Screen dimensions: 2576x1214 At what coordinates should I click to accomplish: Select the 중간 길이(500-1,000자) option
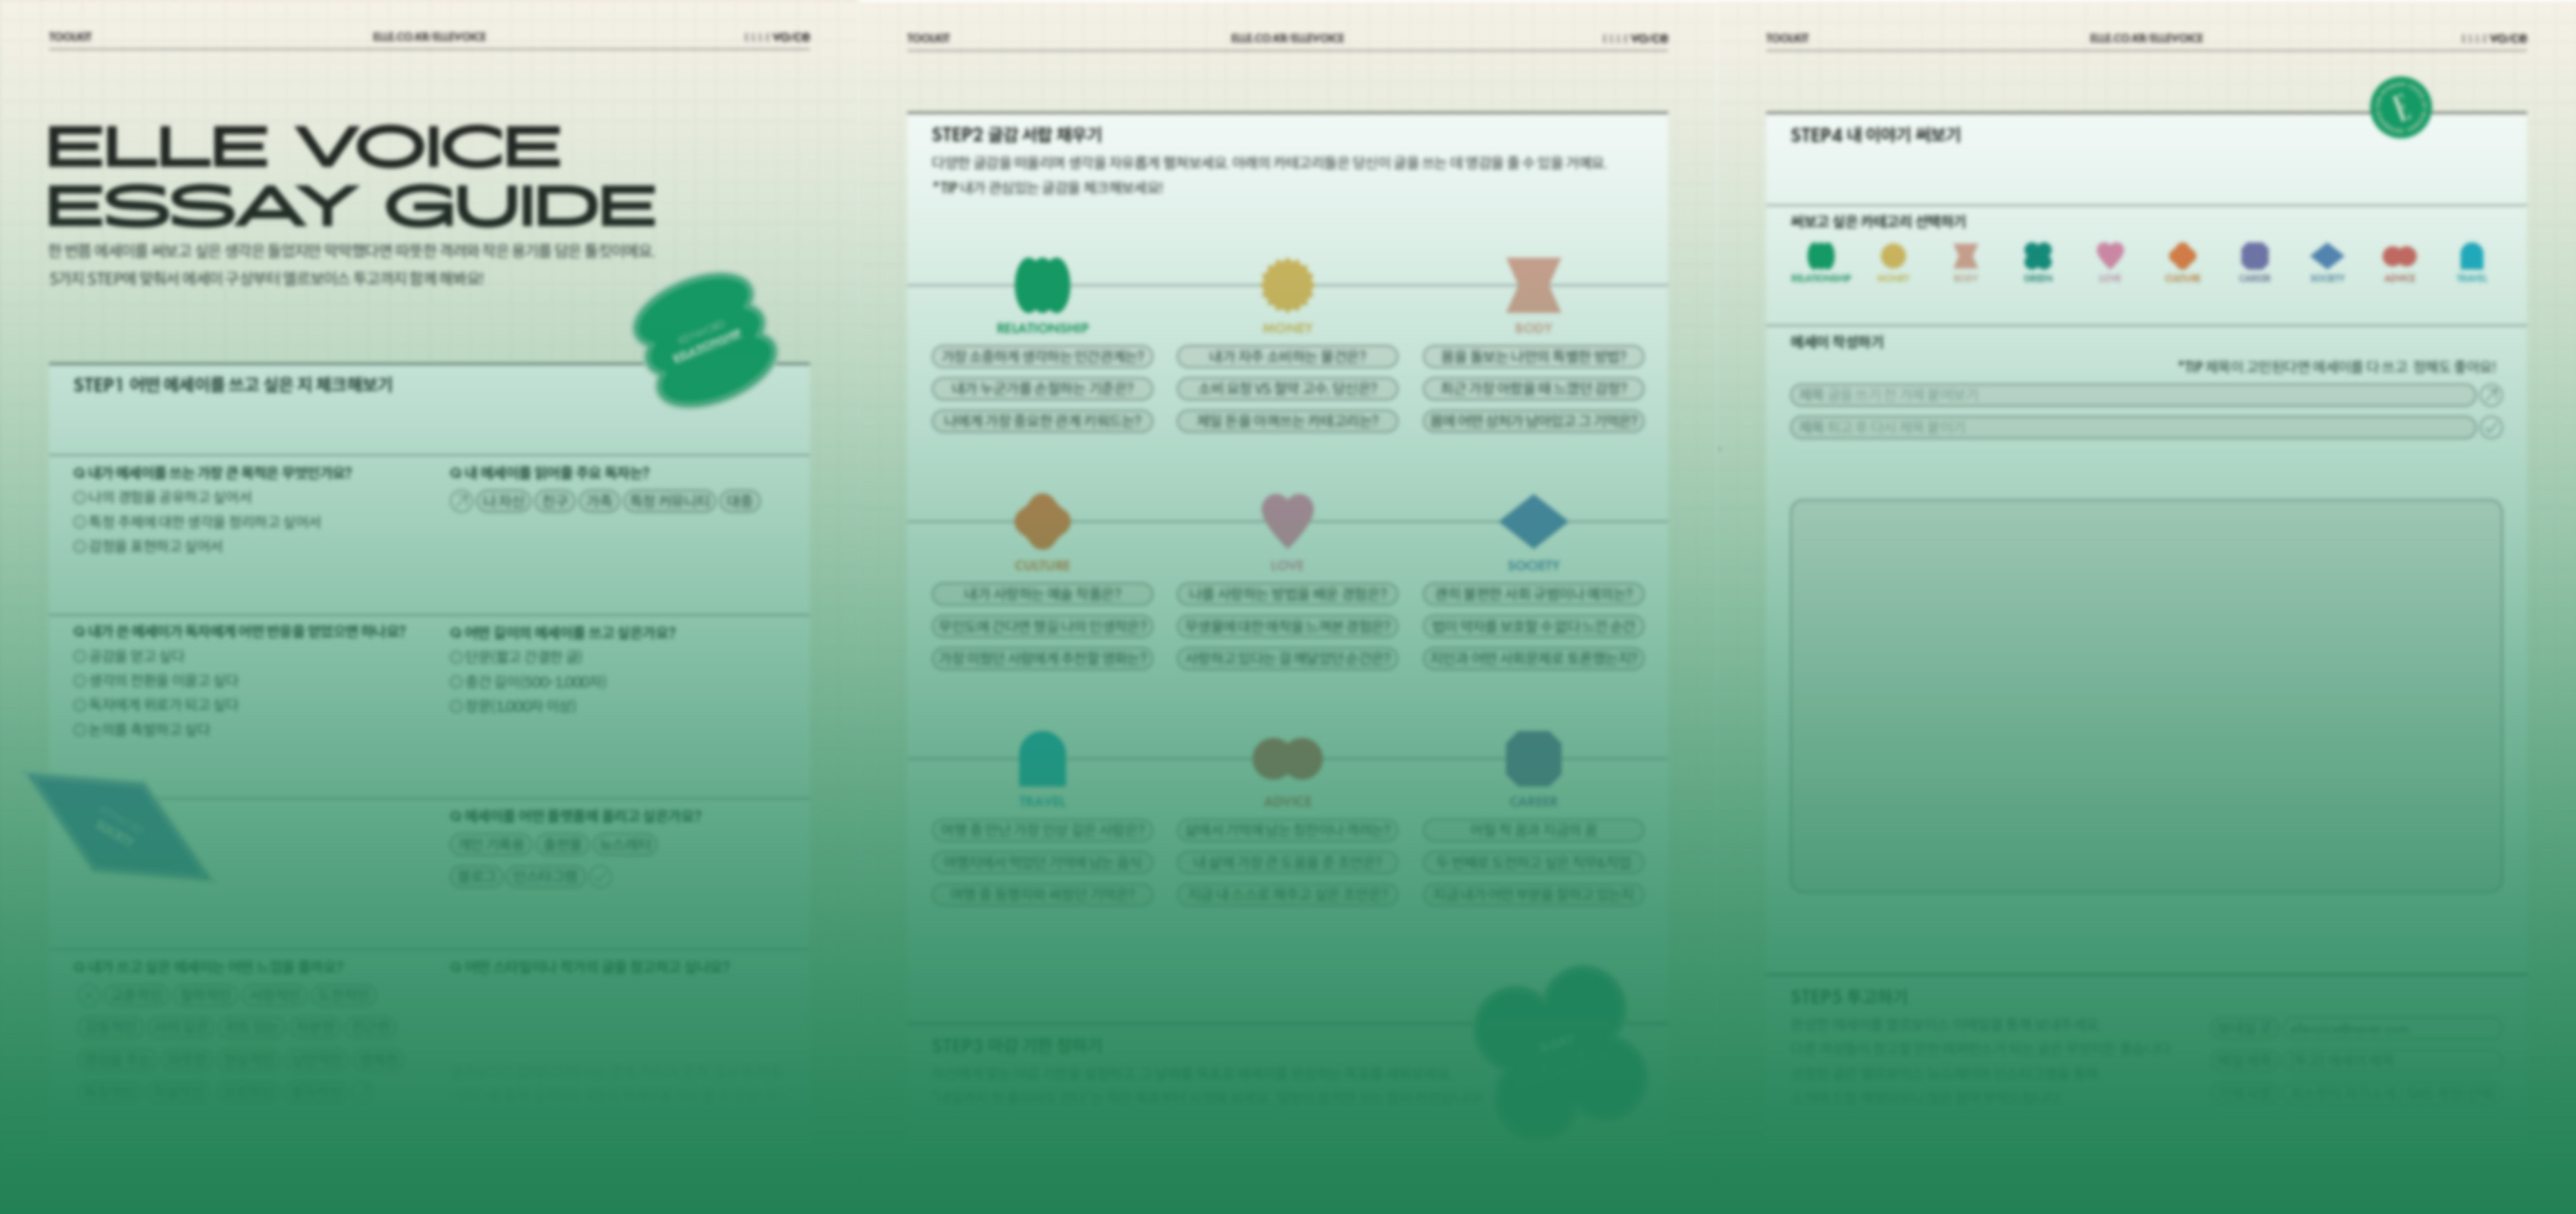click(528, 682)
